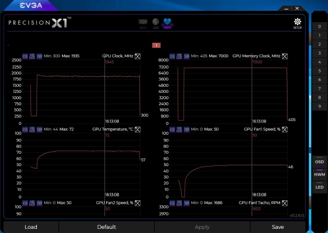Viewport: 328px width, 233px height.
Task: Toggle KB LCD icon for GPU Clock graph
Action: pyautogui.click(x=32, y=56)
